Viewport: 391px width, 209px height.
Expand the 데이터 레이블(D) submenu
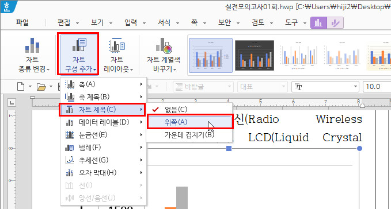[x=103, y=122]
